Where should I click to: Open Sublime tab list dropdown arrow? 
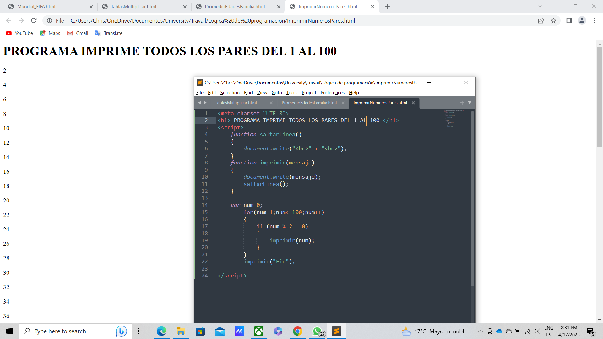470,103
